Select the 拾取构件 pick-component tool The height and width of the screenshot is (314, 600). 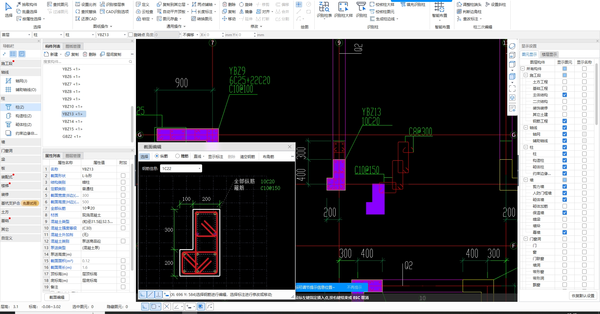tap(27, 4)
